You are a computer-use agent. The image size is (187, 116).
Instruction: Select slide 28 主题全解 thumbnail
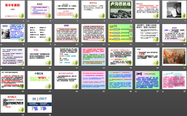point(174,80)
